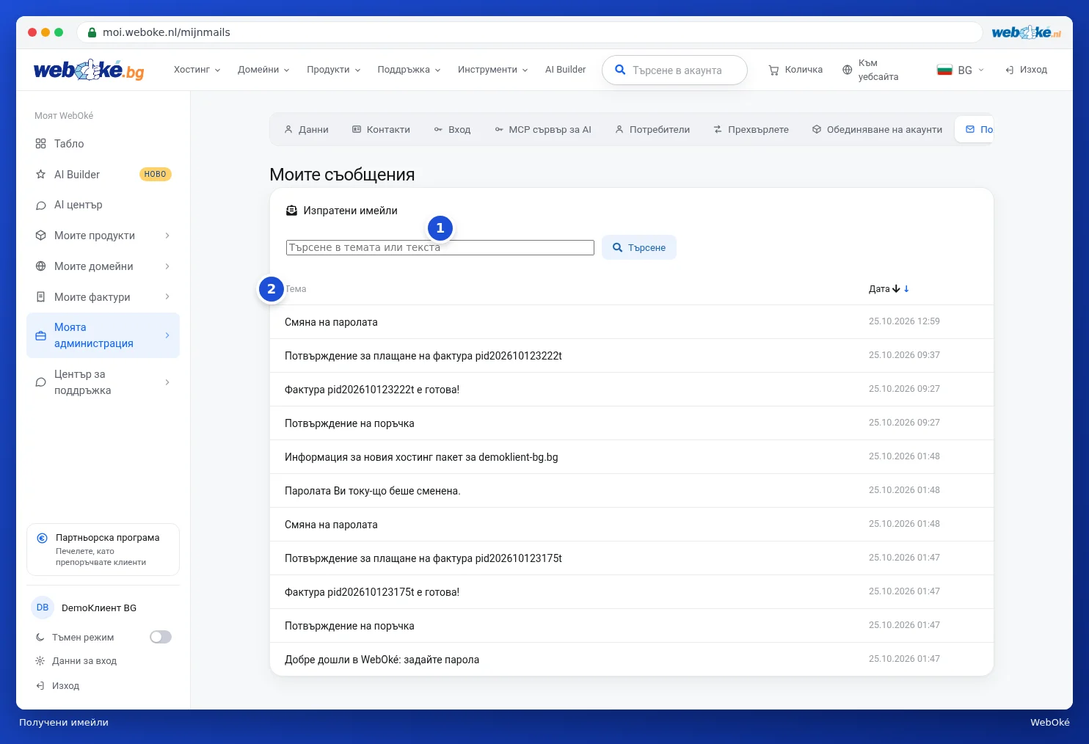The width and height of the screenshot is (1089, 744).
Task: Select the Обединяване на акаунти tab
Action: [x=877, y=129]
